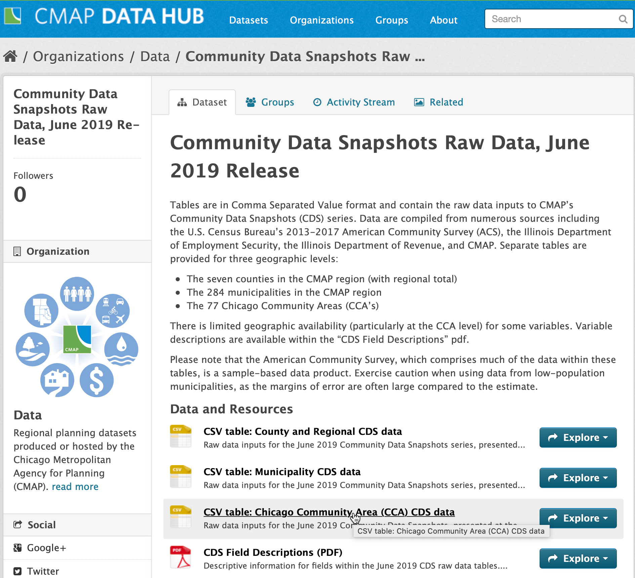Click Community Data Snapshots Raw breadcrumb
The width and height of the screenshot is (635, 578).
(x=305, y=56)
